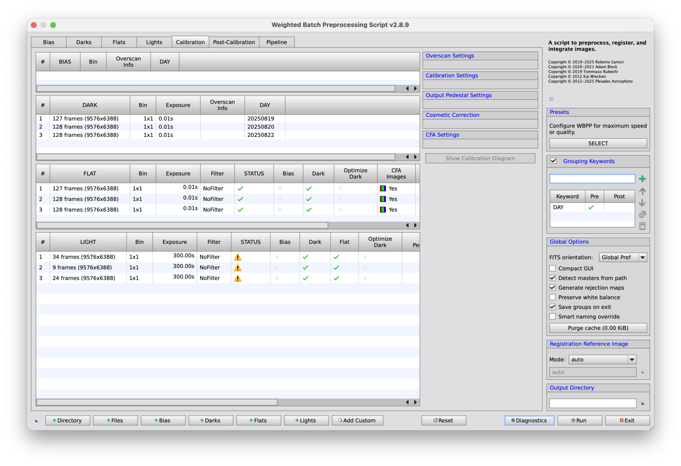Enable the Compact GUI option

(553, 268)
